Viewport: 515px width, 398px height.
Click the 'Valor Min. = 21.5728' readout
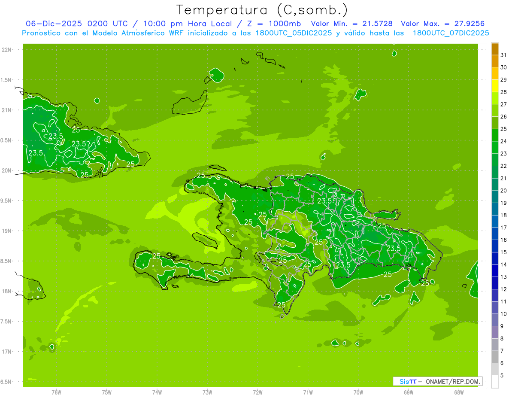[x=352, y=24]
